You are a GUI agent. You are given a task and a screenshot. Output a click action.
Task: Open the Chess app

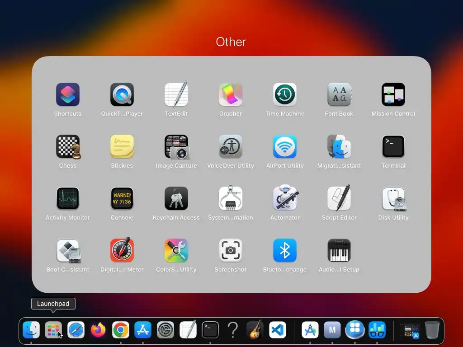[x=68, y=147]
